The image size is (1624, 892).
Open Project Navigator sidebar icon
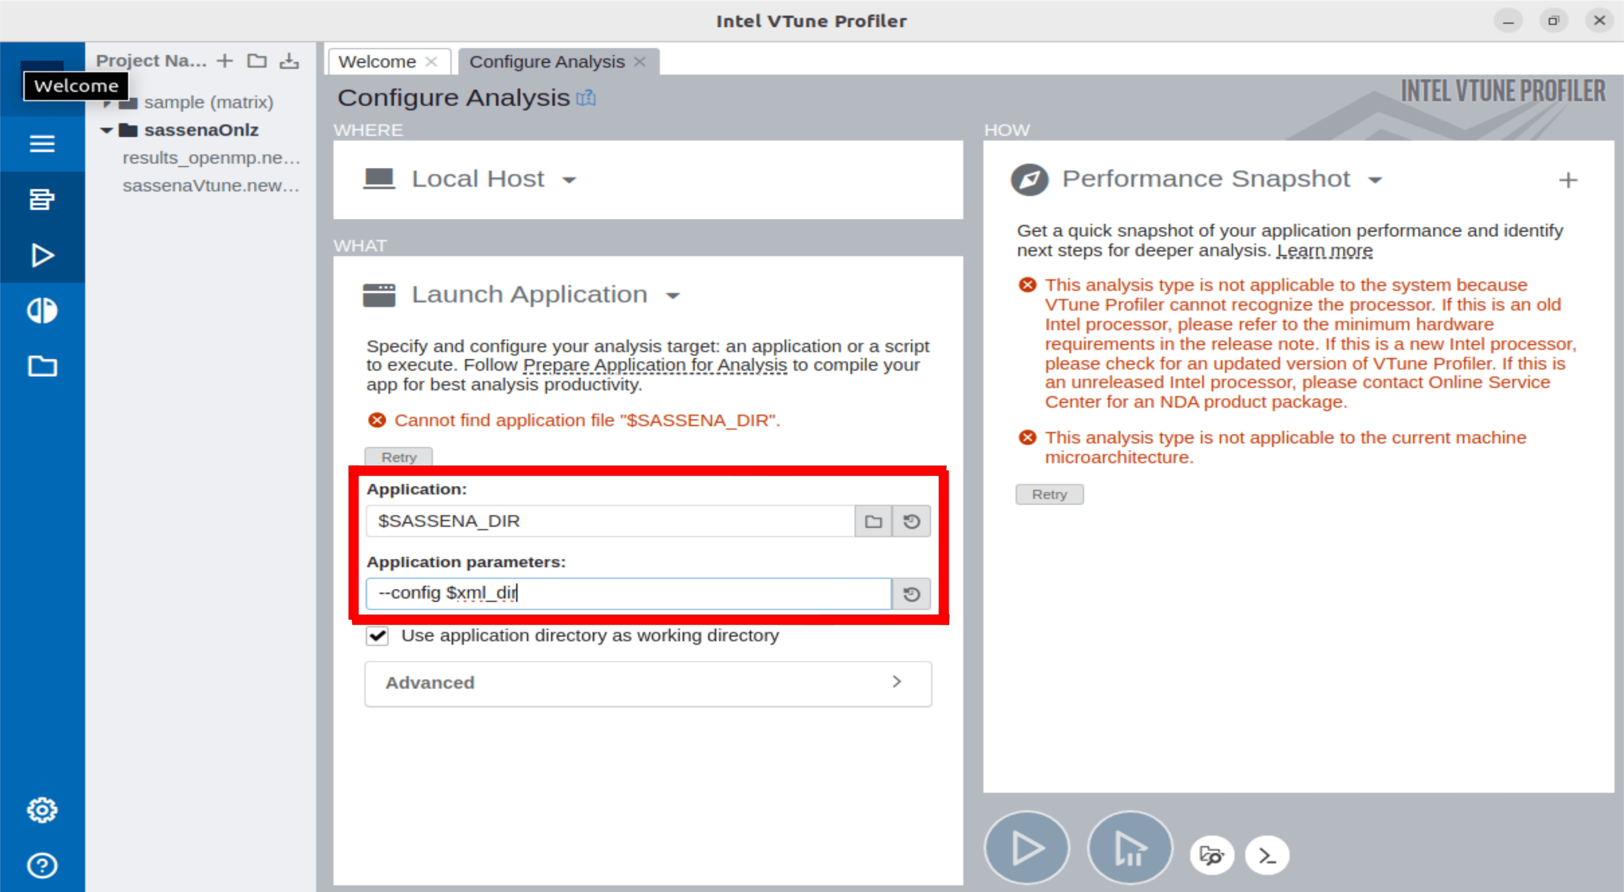42,199
